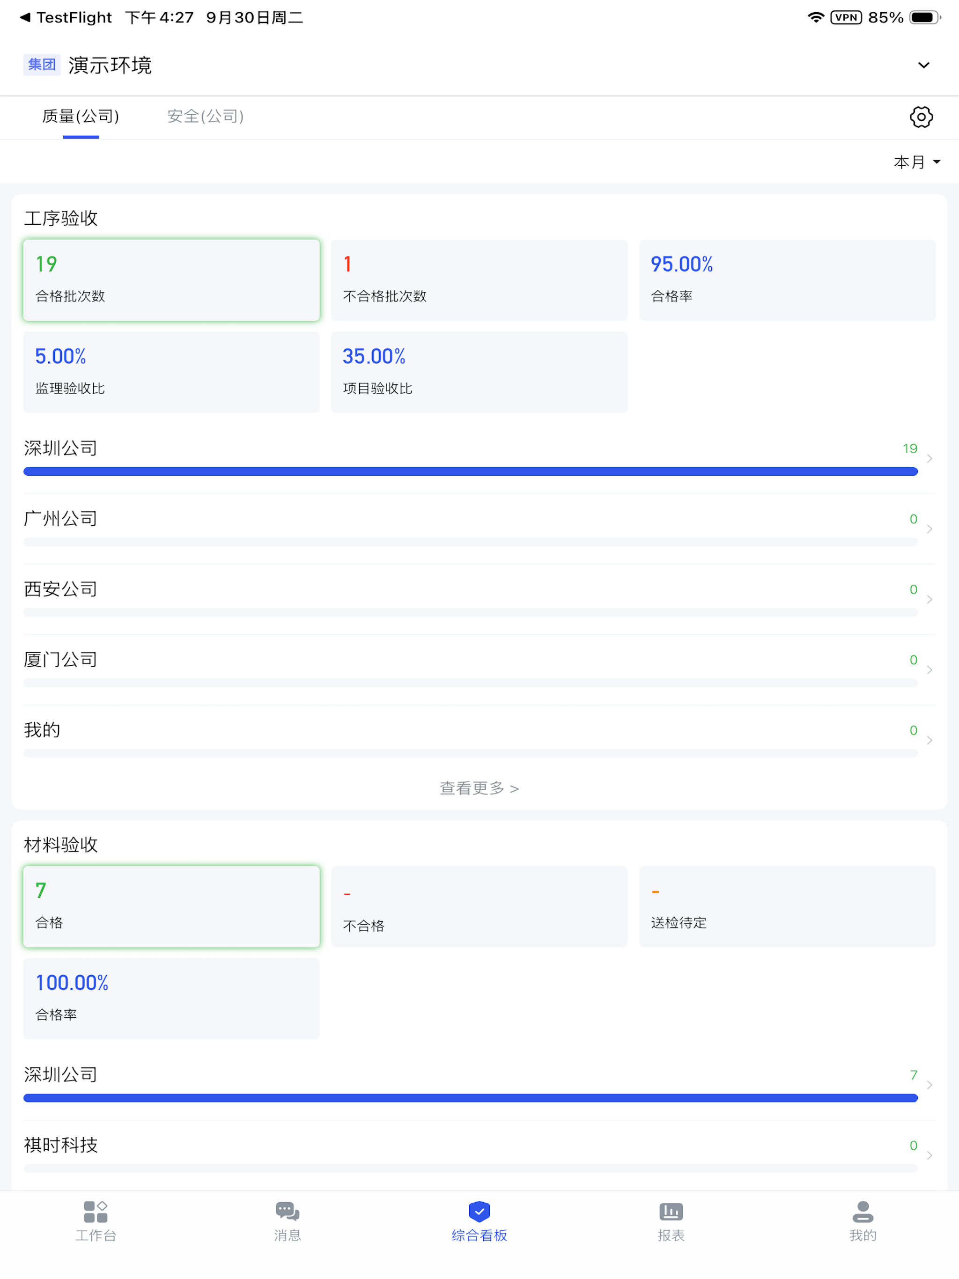Select the 不合格 card in 材料验收
This screenshot has width=959, height=1279.
coord(479,907)
